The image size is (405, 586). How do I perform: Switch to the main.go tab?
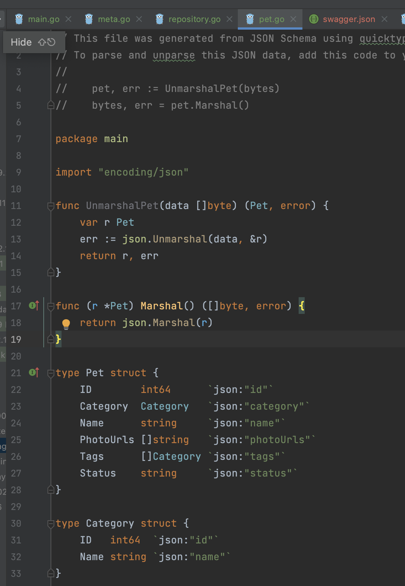point(43,19)
